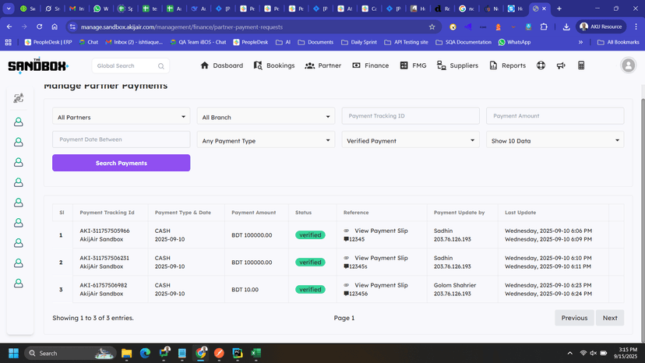Viewport: 645px width, 363px height.
Task: Click the Next pagination button
Action: point(609,318)
